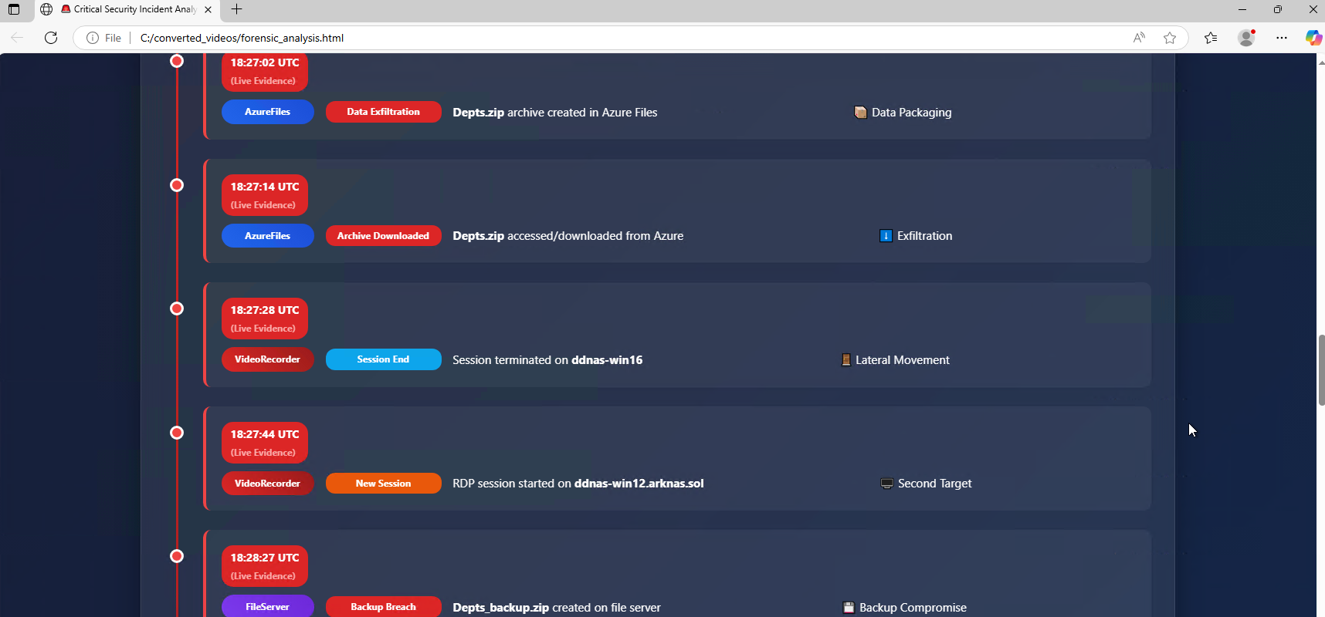Screen dimensions: 1325x617
Task: Refresh the forensic analysis page
Action: (51, 38)
